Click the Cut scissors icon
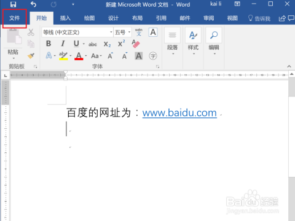 [x=31, y=33]
